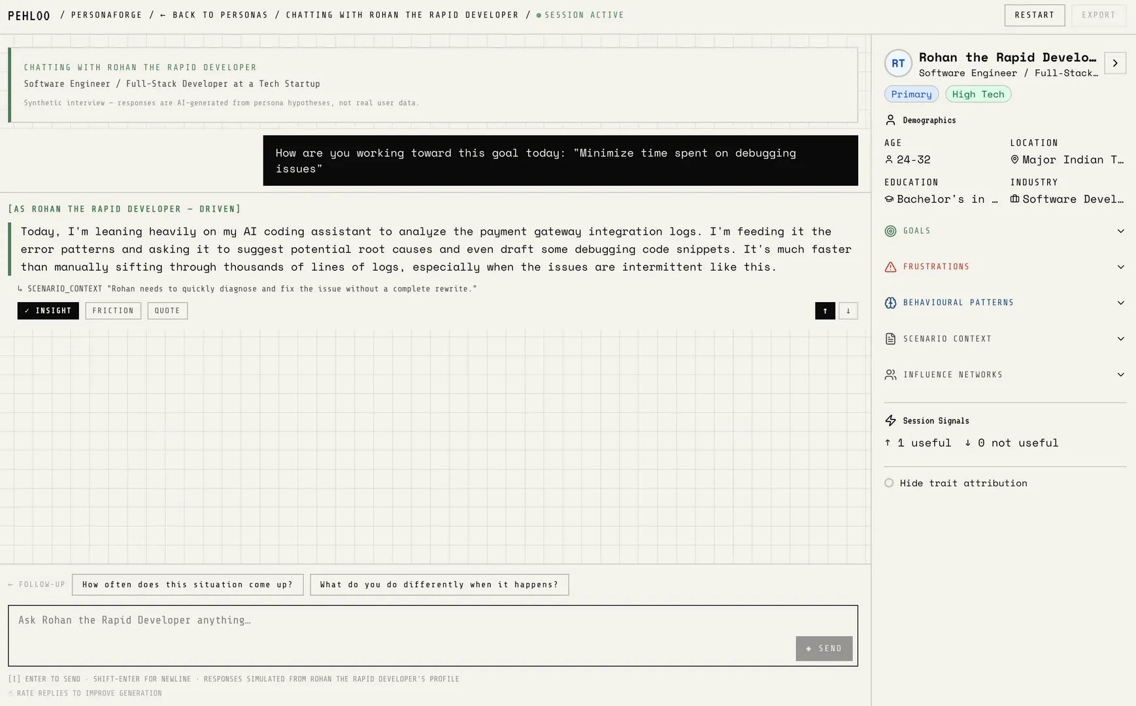Viewport: 1136px width, 706px height.
Task: Click the education graduation cap icon
Action: click(889, 199)
